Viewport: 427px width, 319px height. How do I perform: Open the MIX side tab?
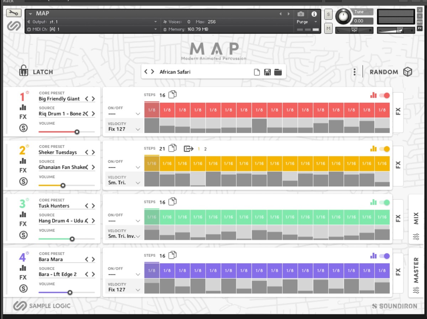point(416,219)
